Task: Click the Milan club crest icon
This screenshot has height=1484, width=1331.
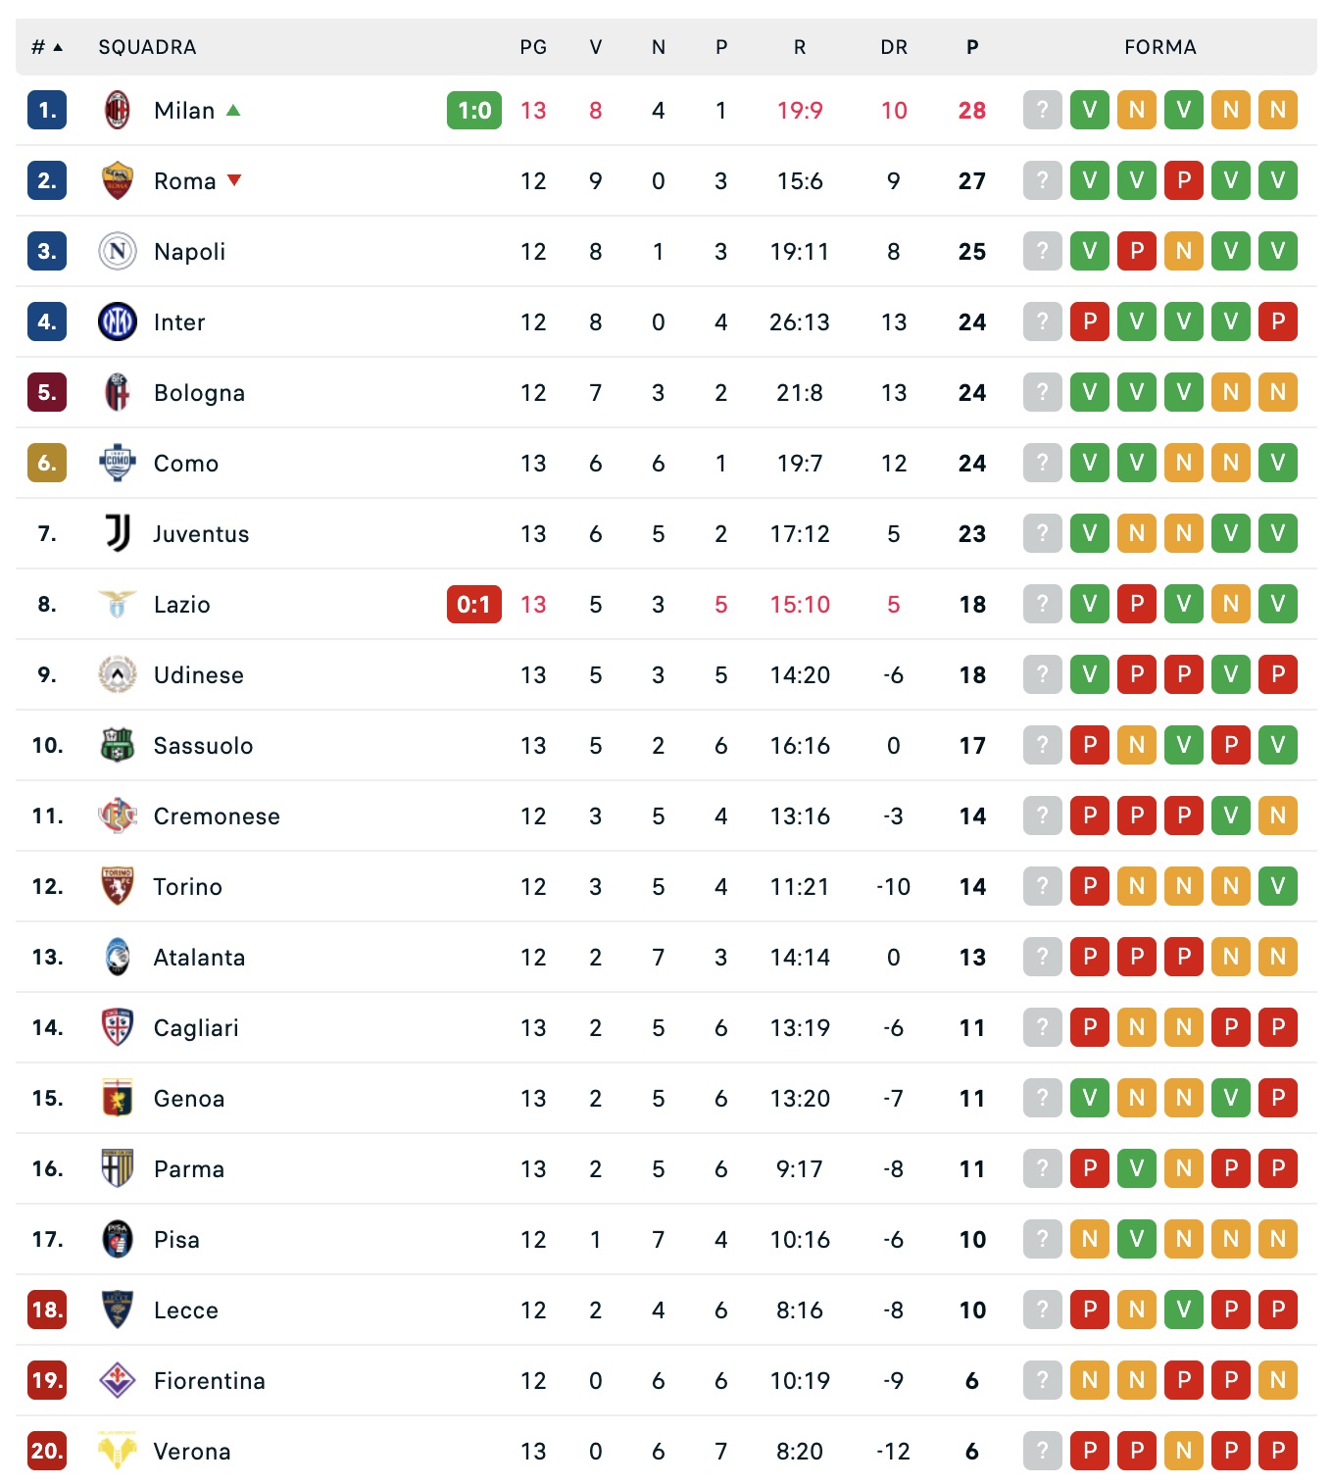Action: pyautogui.click(x=118, y=110)
